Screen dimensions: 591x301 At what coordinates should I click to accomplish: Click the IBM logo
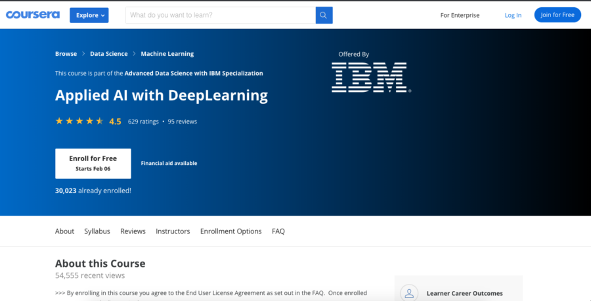click(x=371, y=78)
